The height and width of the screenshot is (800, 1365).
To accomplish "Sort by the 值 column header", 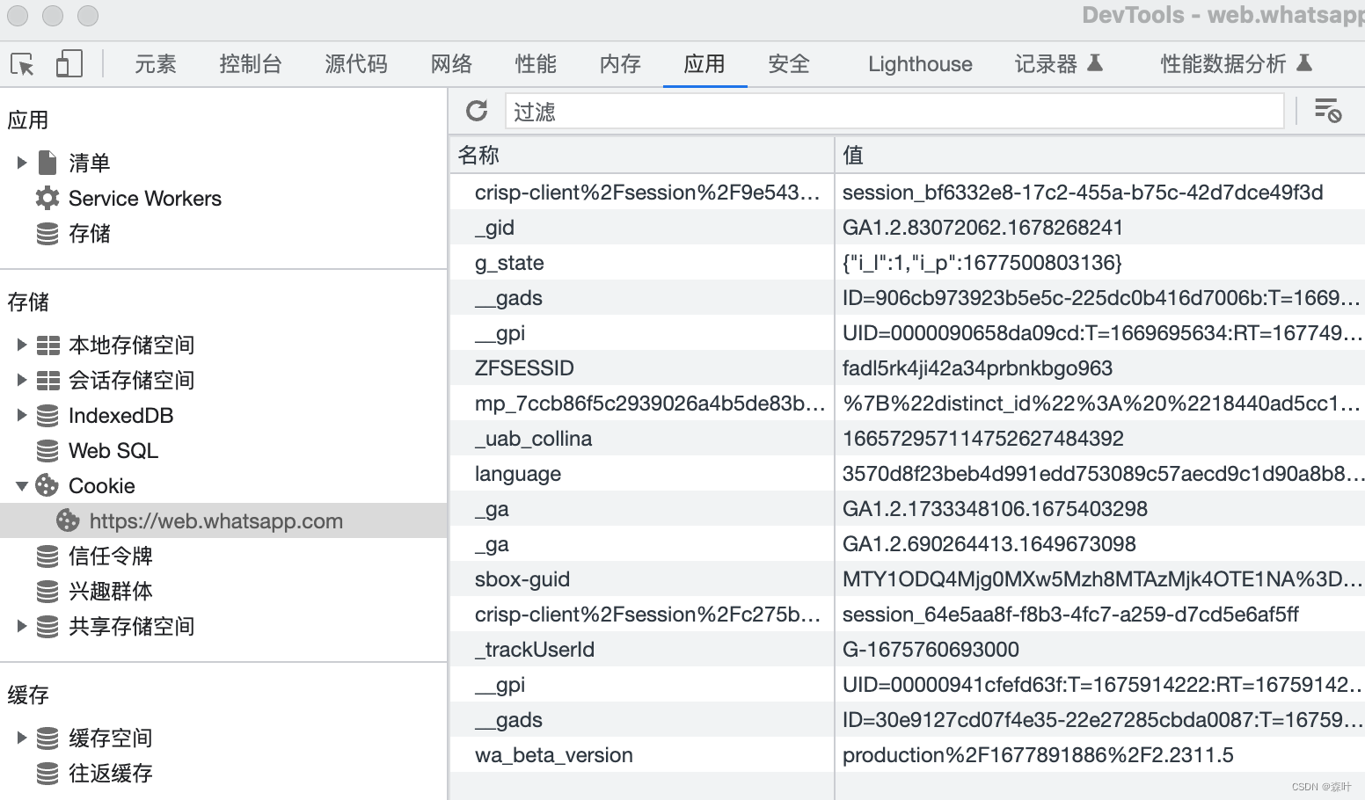I will [1099, 155].
